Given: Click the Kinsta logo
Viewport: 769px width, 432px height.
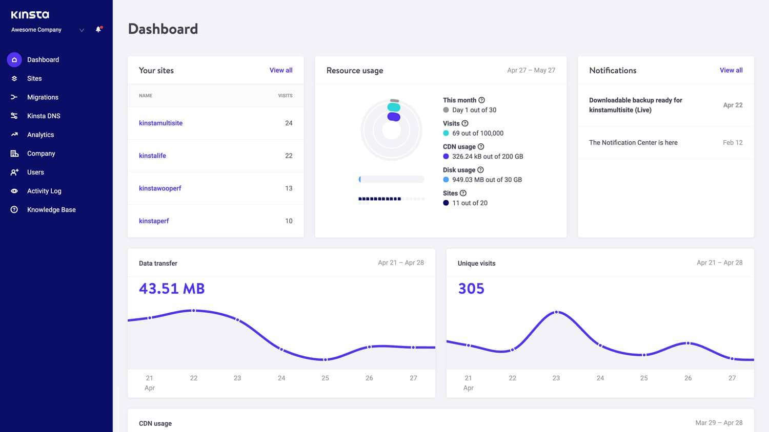Looking at the screenshot, I should coord(30,15).
